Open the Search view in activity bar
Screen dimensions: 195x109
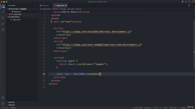(x=3, y=12)
